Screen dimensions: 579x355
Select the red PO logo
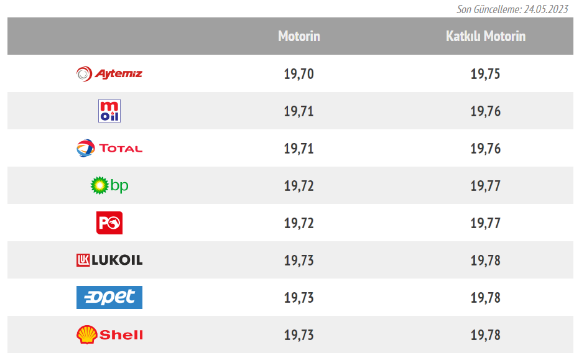coord(109,223)
